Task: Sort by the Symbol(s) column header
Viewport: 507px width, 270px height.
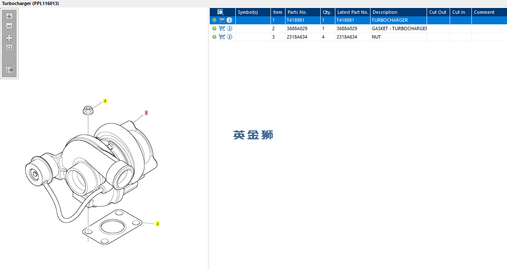Action: pos(253,12)
